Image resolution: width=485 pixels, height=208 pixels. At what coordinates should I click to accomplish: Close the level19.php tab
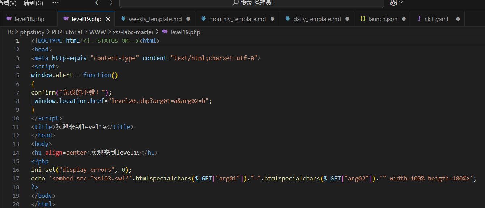point(108,19)
